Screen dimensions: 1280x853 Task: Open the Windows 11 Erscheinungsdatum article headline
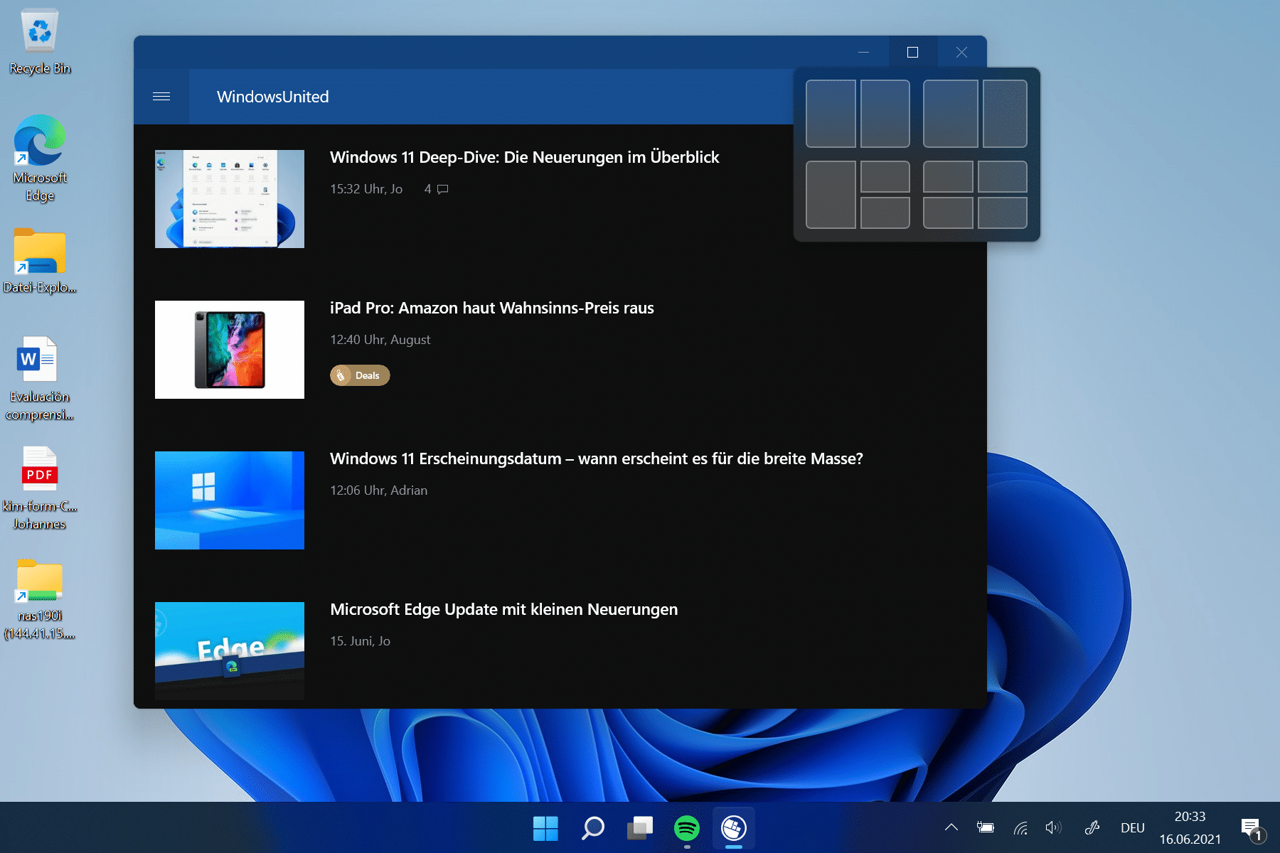click(x=597, y=458)
